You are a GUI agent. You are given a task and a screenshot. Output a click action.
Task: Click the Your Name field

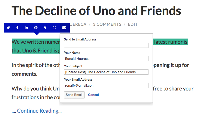(106, 58)
